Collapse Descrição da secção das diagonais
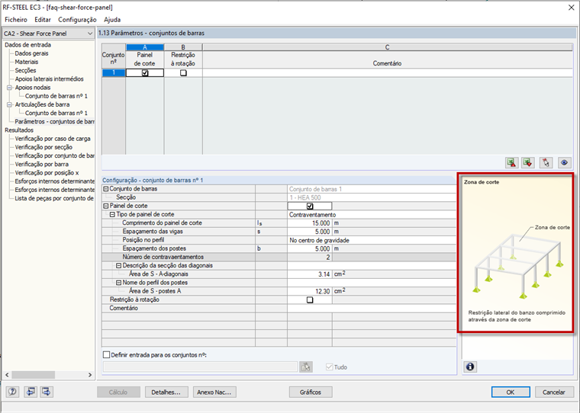 click(x=119, y=266)
